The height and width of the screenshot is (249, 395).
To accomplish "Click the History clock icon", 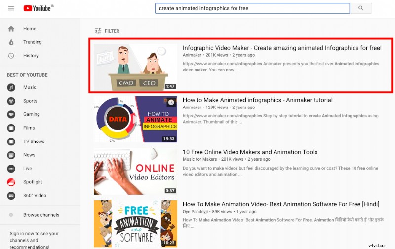I will [x=11, y=56].
